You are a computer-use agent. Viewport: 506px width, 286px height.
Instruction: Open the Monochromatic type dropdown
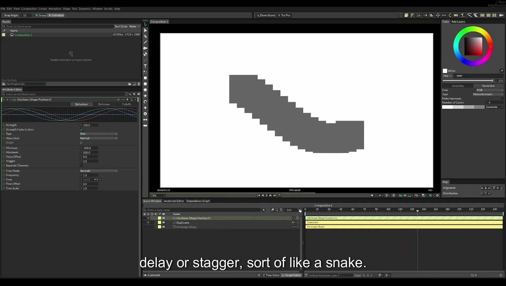[488, 94]
